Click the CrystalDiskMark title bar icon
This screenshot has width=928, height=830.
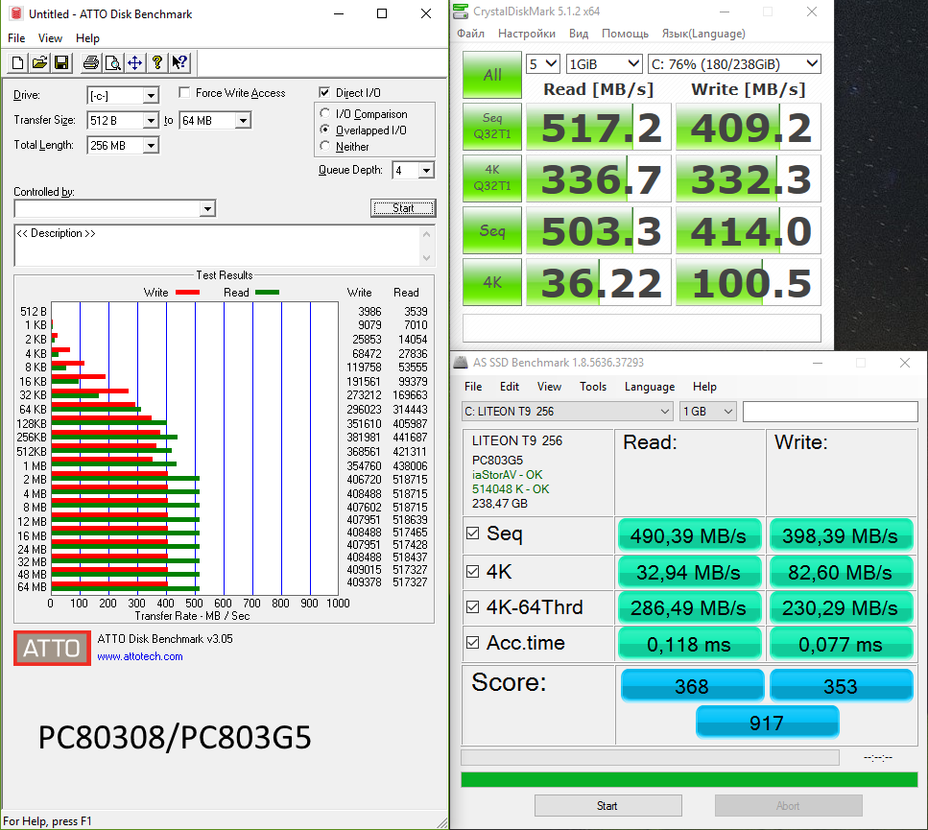click(461, 12)
